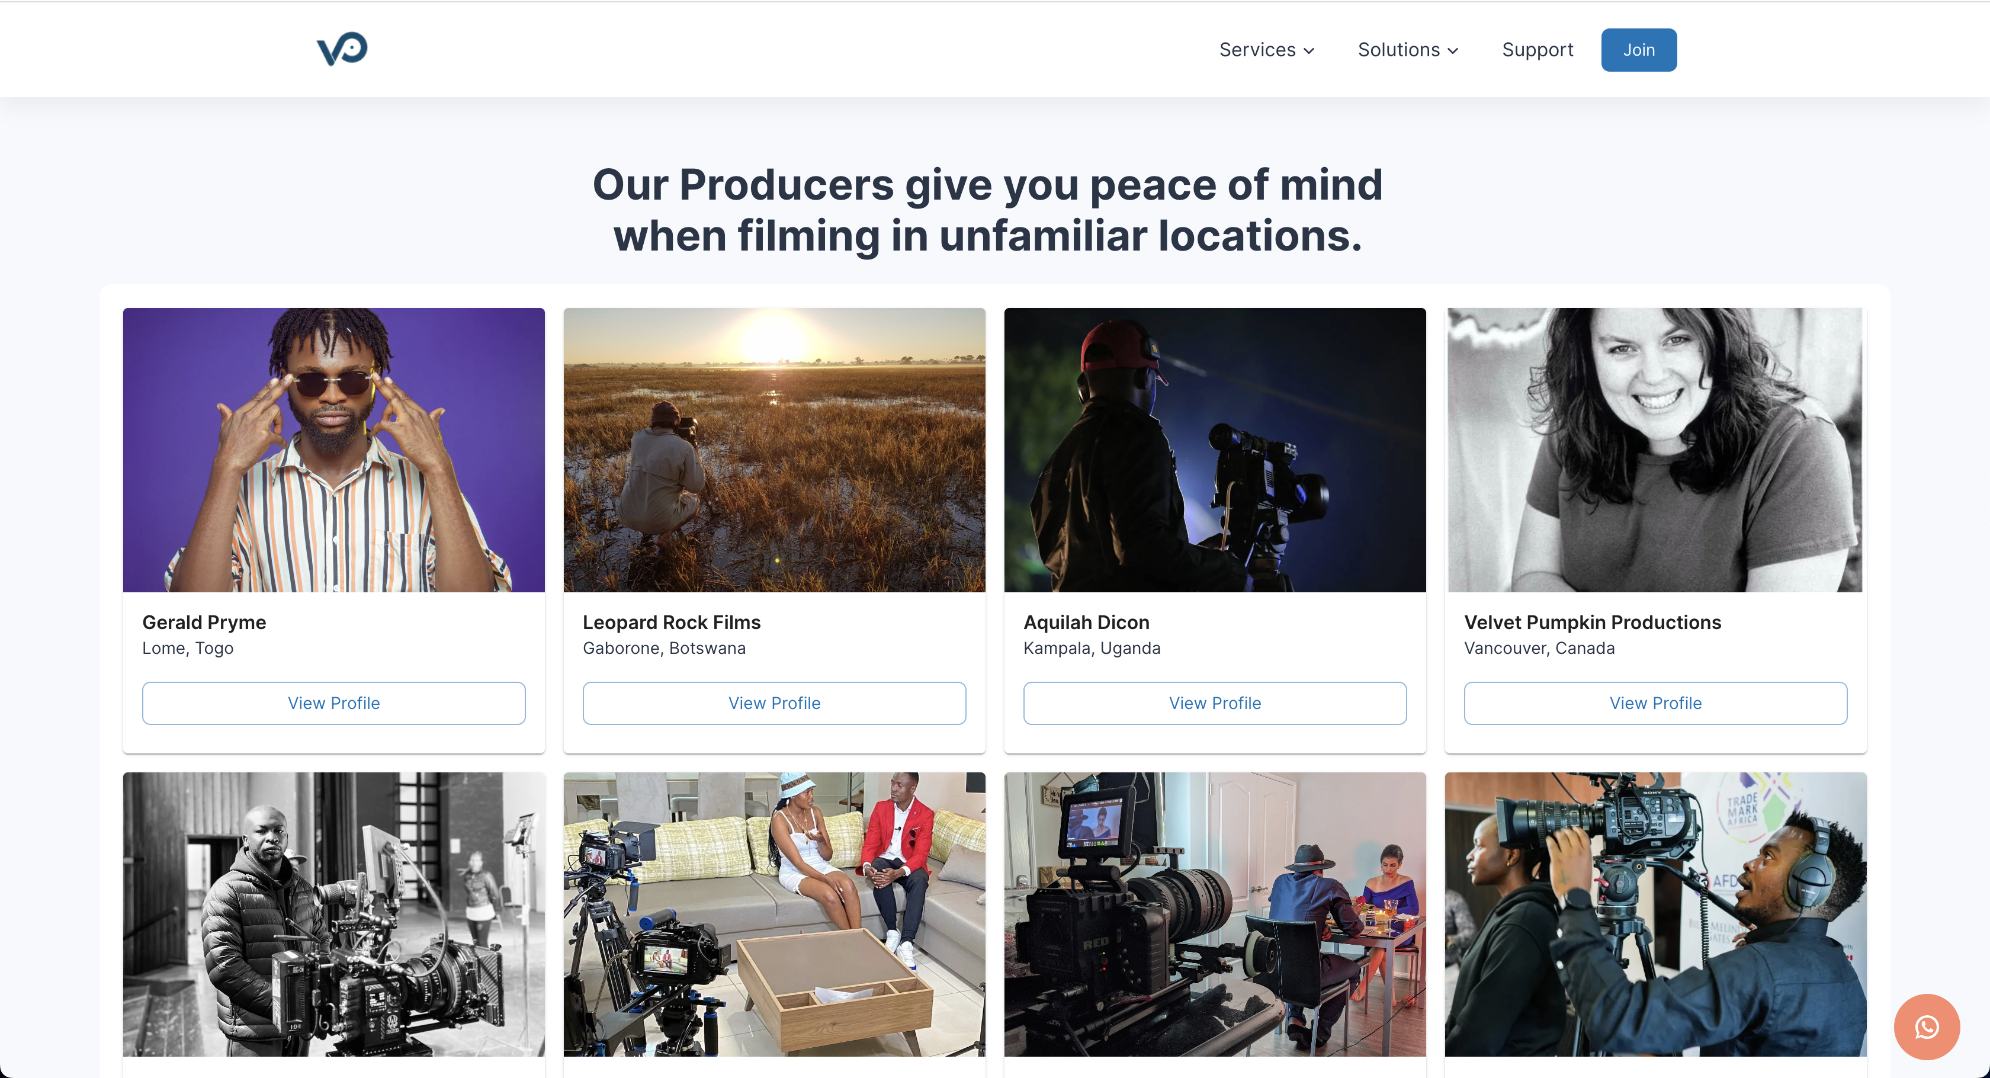Open the sofa interview shoot photo
1990x1078 pixels.
click(774, 914)
